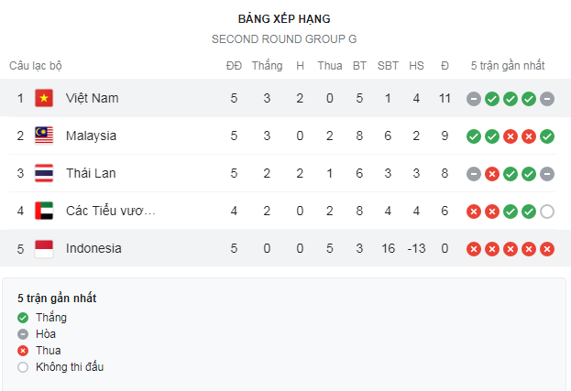Select the Indonesia team row name
571x391 pixels.
[93, 248]
